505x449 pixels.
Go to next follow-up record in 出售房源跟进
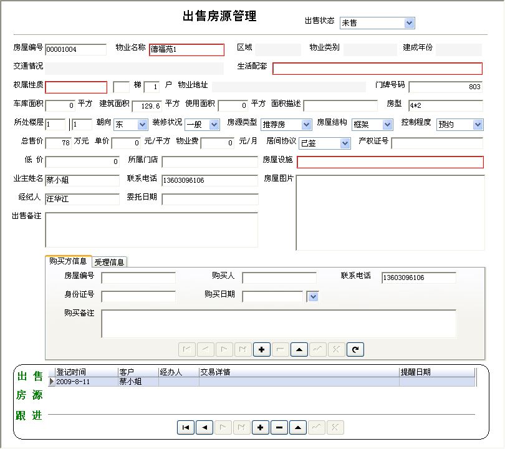click(x=223, y=427)
